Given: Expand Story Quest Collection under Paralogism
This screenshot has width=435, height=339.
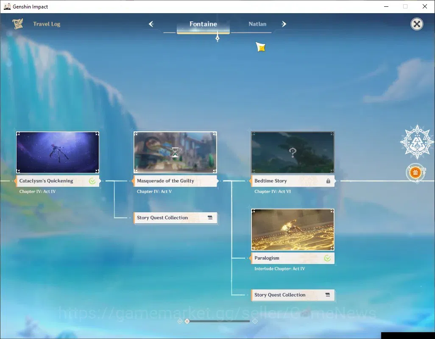Looking at the screenshot, I should pos(293,295).
